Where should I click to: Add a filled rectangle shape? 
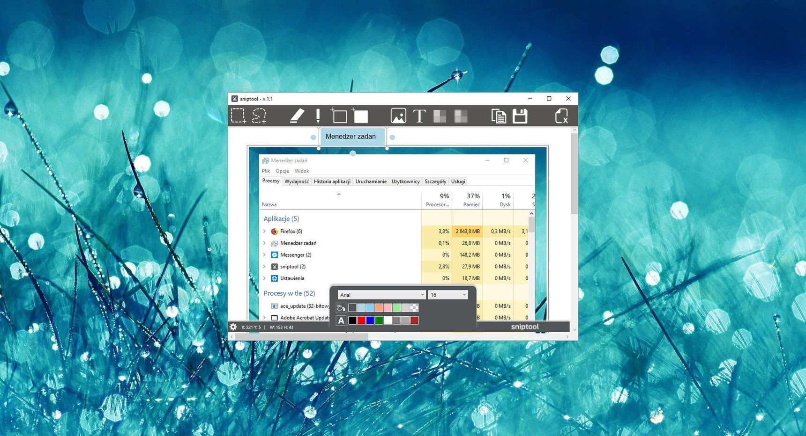point(360,116)
